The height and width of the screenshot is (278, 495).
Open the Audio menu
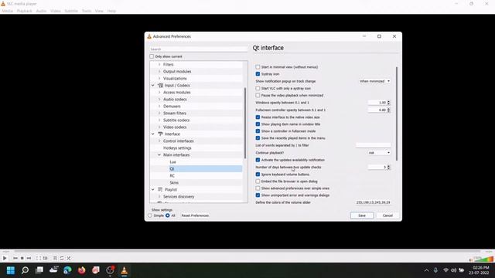point(41,11)
